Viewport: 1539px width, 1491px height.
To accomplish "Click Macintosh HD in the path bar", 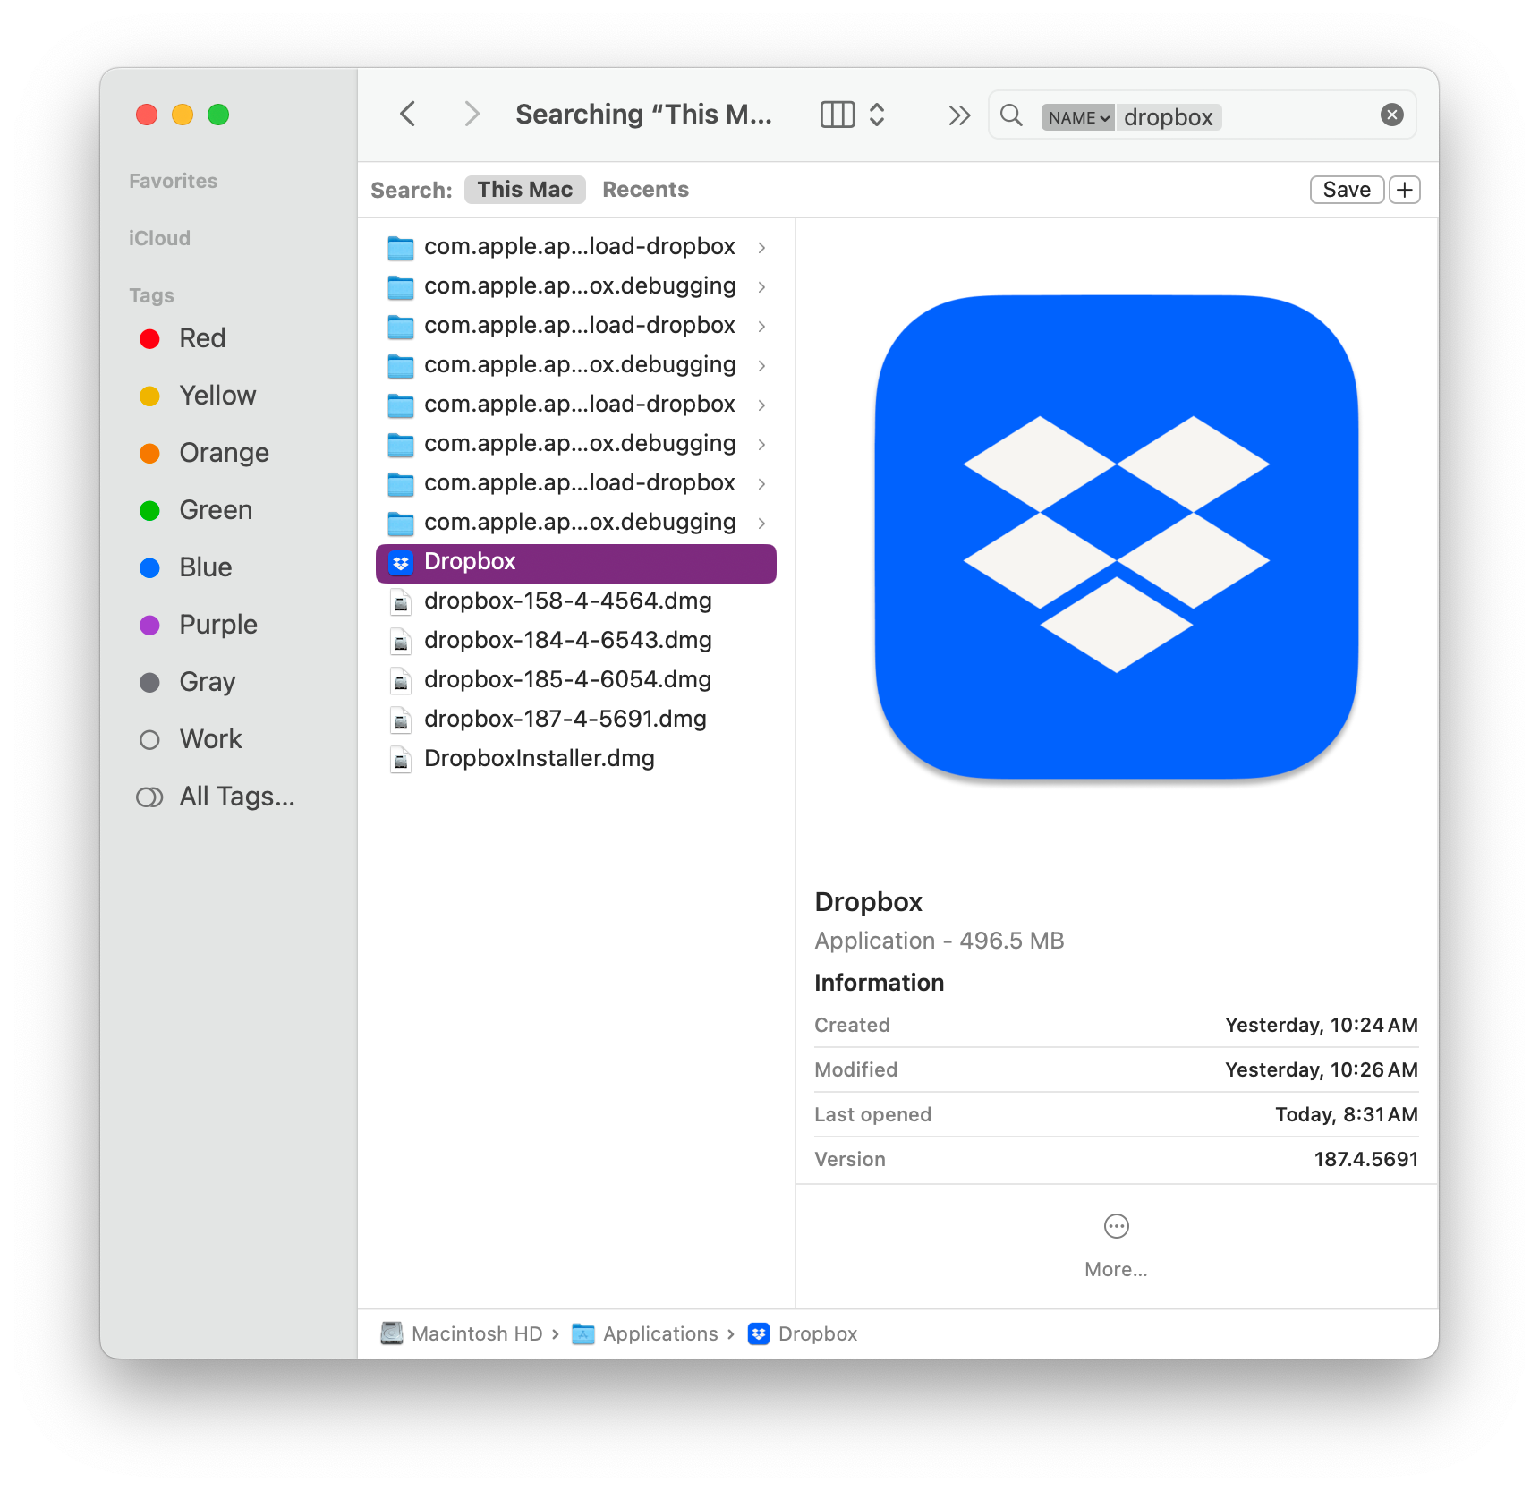I will click(462, 1333).
